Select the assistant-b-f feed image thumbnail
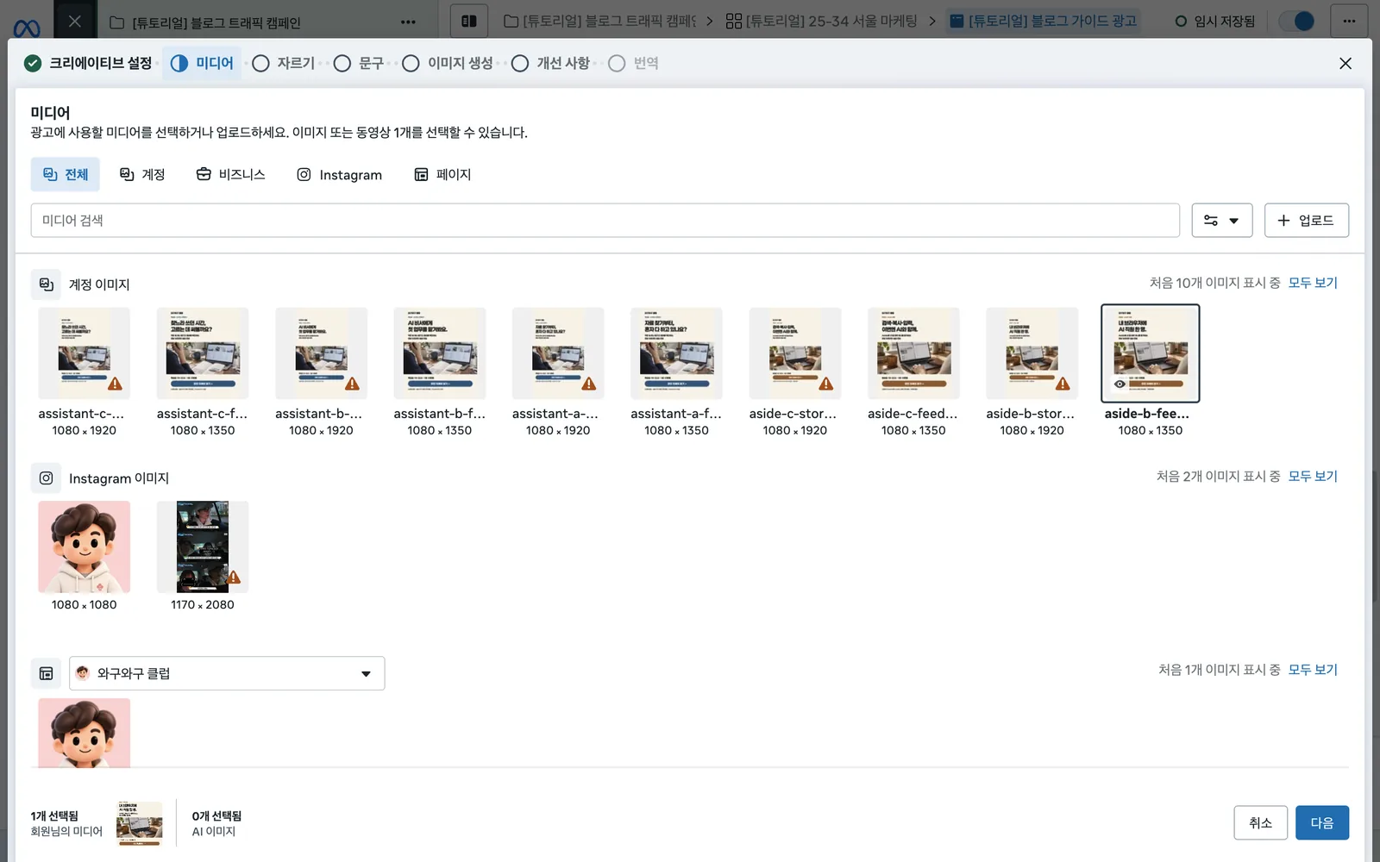The image size is (1380, 862). (440, 353)
